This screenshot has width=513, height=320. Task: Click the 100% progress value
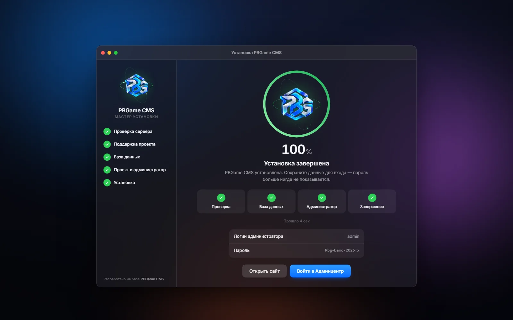click(x=297, y=149)
